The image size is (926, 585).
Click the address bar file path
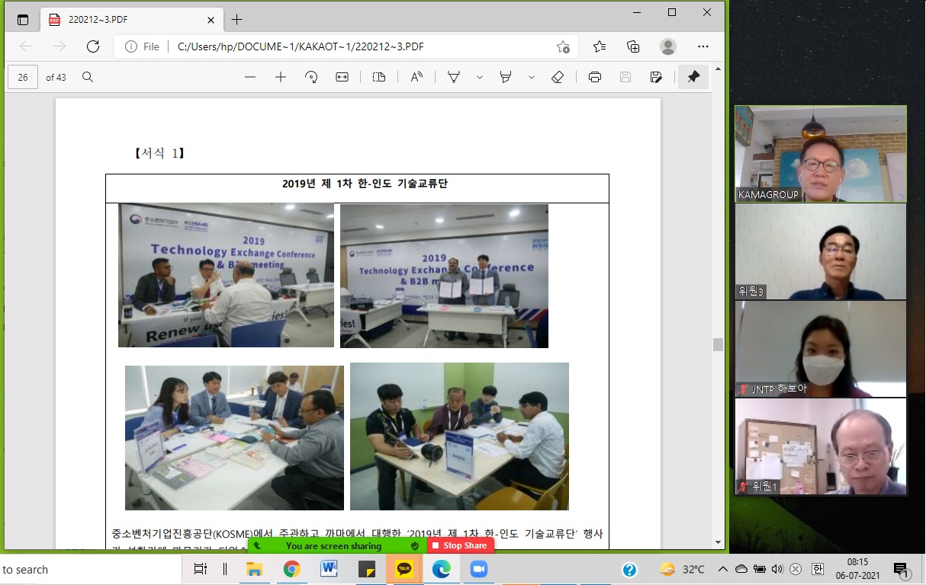click(x=301, y=46)
